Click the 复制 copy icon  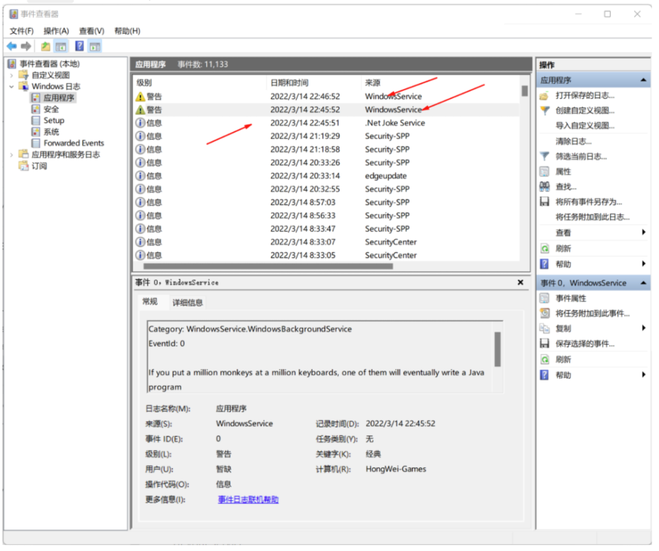tap(544, 329)
